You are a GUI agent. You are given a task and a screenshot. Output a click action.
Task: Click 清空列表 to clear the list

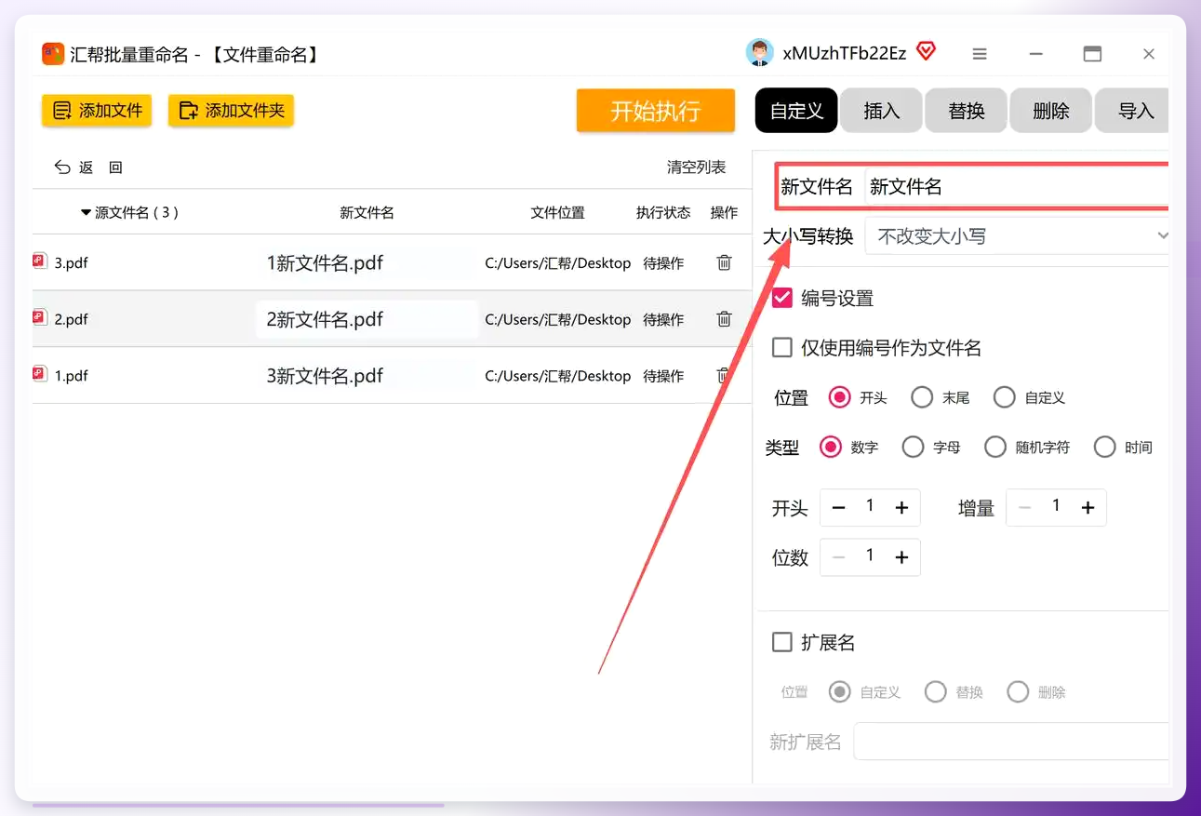pyautogui.click(x=696, y=167)
